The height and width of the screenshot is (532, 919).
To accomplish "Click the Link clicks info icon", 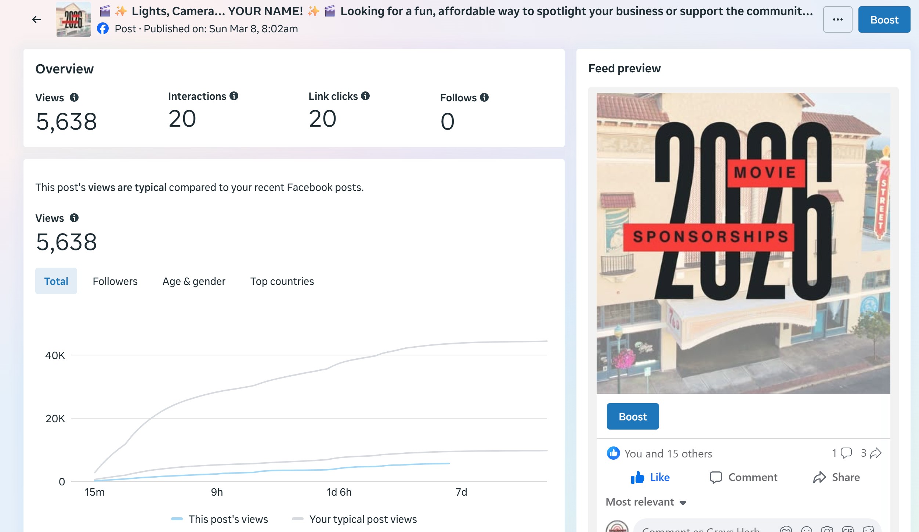I will 365,96.
